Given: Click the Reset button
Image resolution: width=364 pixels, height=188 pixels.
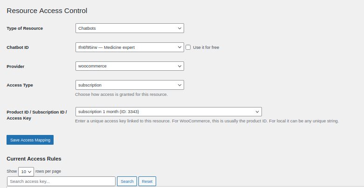Looking at the screenshot, I should pyautogui.click(x=147, y=181).
